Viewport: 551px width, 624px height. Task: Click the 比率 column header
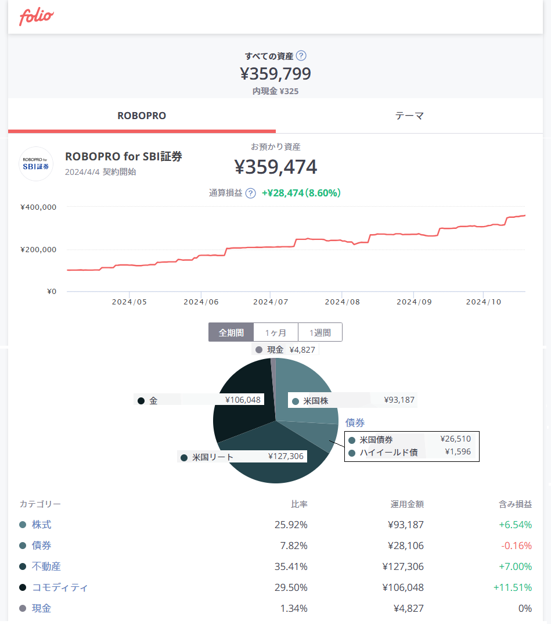coord(299,504)
